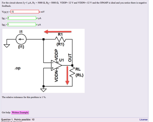
Task: Click the 'mV' unit label
Action: tap(43, 12)
